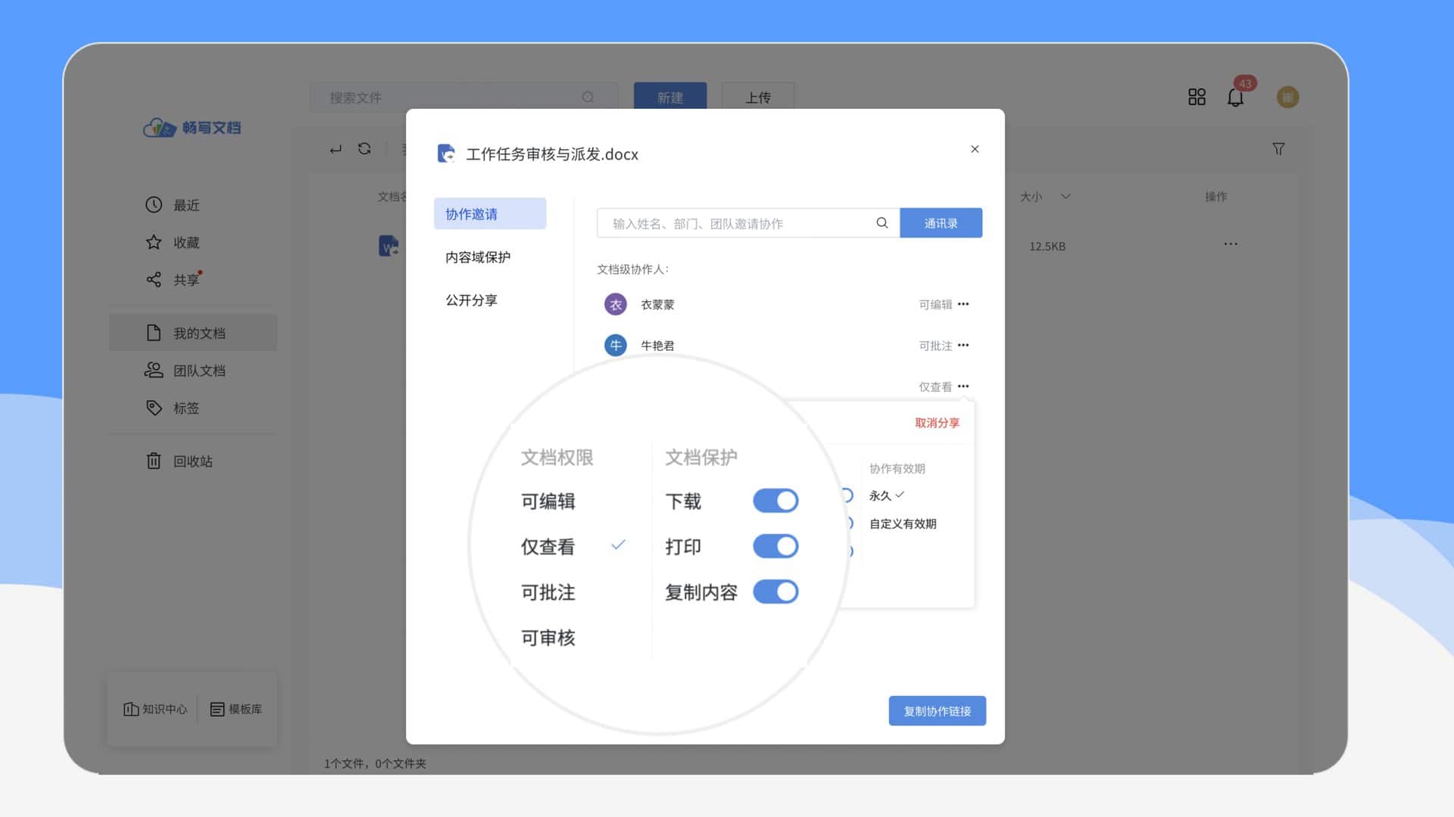Close the share dialog

tap(975, 149)
